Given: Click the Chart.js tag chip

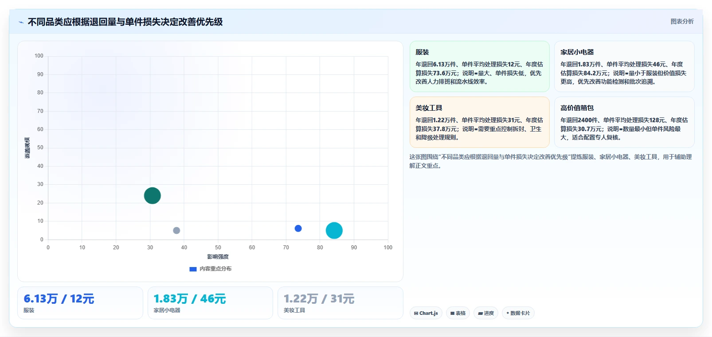Looking at the screenshot, I should [x=426, y=313].
